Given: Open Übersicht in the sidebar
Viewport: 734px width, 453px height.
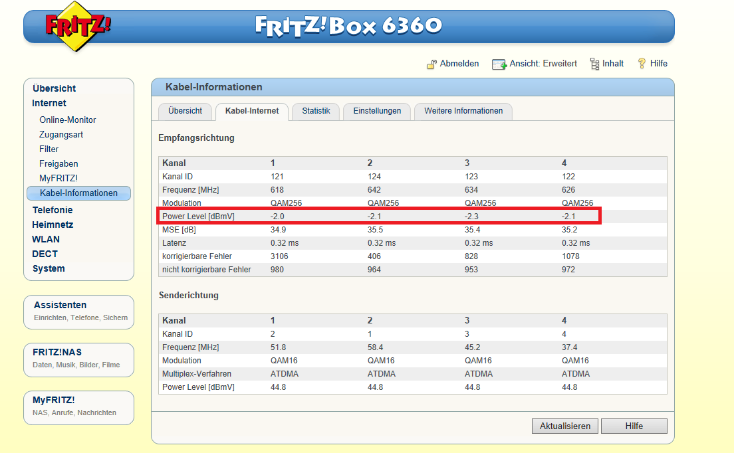Looking at the screenshot, I should (x=55, y=88).
